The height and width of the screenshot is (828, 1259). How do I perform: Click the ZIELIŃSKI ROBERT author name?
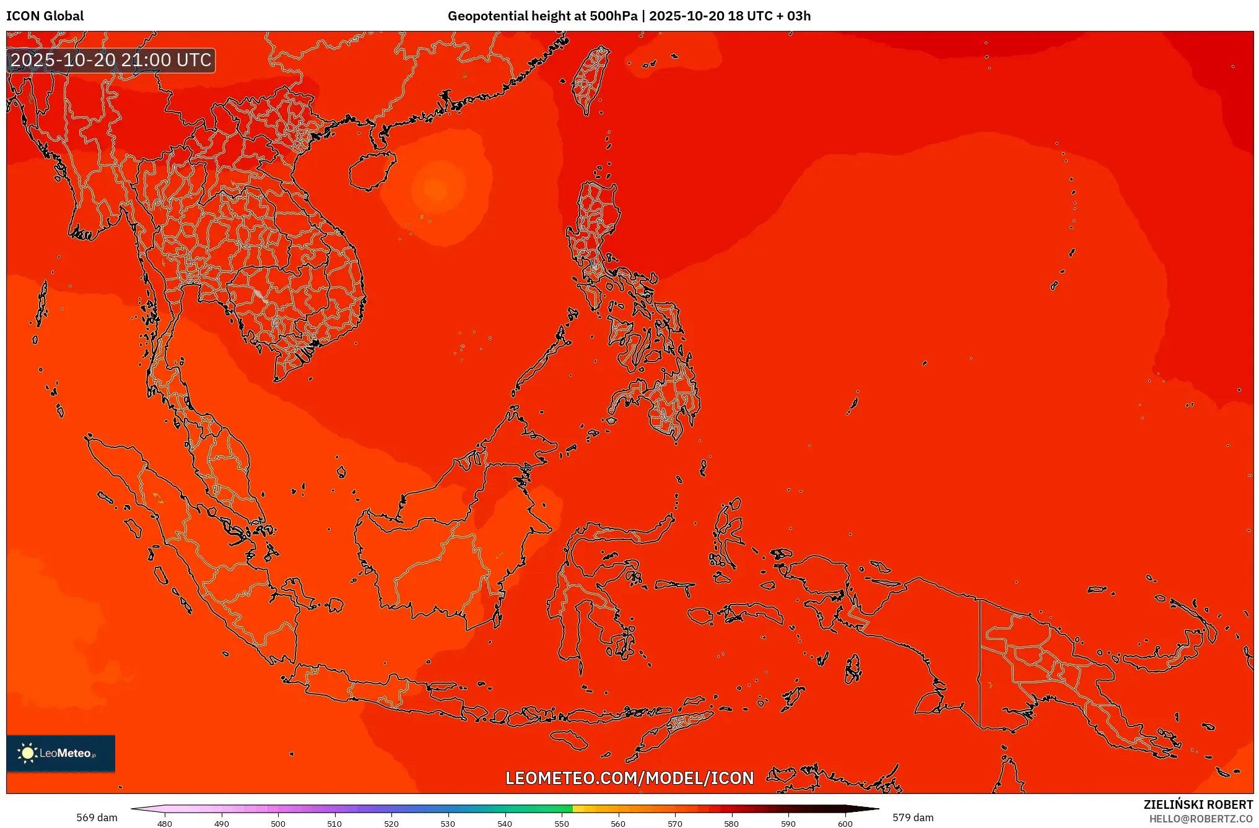click(x=1198, y=804)
